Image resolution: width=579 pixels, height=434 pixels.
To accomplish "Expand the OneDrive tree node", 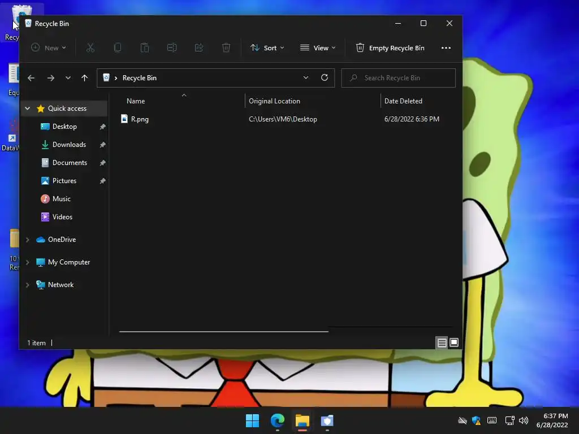I will point(27,240).
